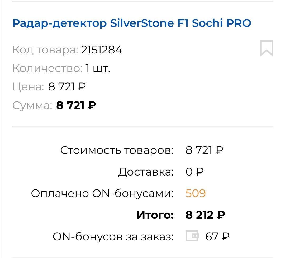Click the bold 8 721 ₽ Сумма amount
The image size is (285, 258).
click(x=76, y=106)
